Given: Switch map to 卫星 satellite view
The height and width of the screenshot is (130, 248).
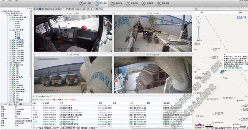Looking at the screenshot, I should click(x=244, y=17).
